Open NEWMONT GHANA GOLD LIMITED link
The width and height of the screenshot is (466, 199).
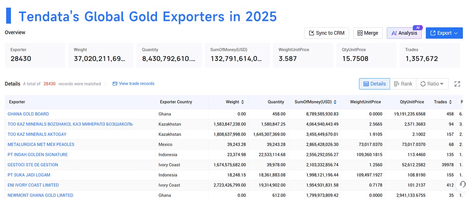point(40,195)
